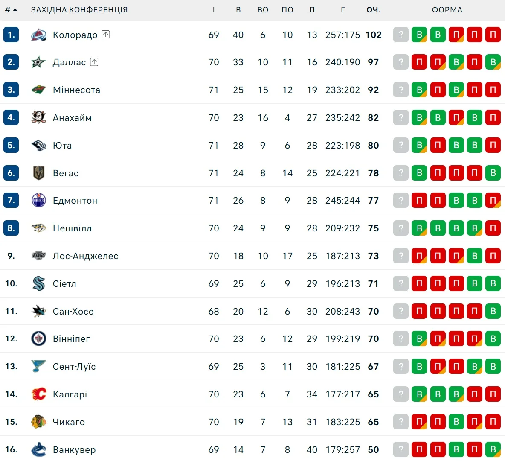Click promotion arrow icon next to Колорадо
505x461 pixels.
pyautogui.click(x=106, y=35)
